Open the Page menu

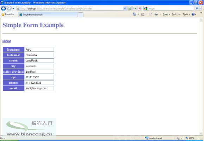pos(166,14)
